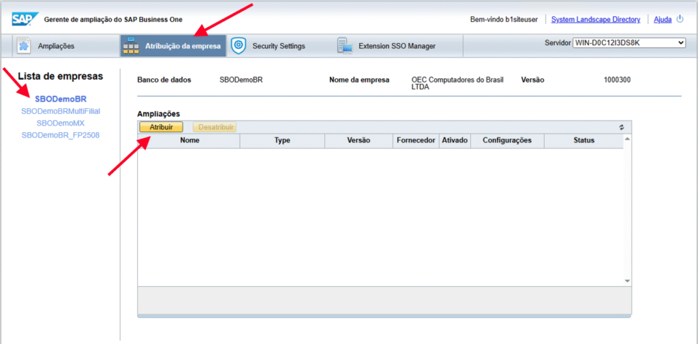Screen dimensions: 698x344
Task: Open the System Landscape Directory link
Action: tap(595, 20)
